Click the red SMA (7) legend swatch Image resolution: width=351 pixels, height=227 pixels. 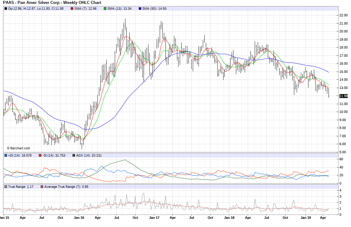click(x=72, y=9)
